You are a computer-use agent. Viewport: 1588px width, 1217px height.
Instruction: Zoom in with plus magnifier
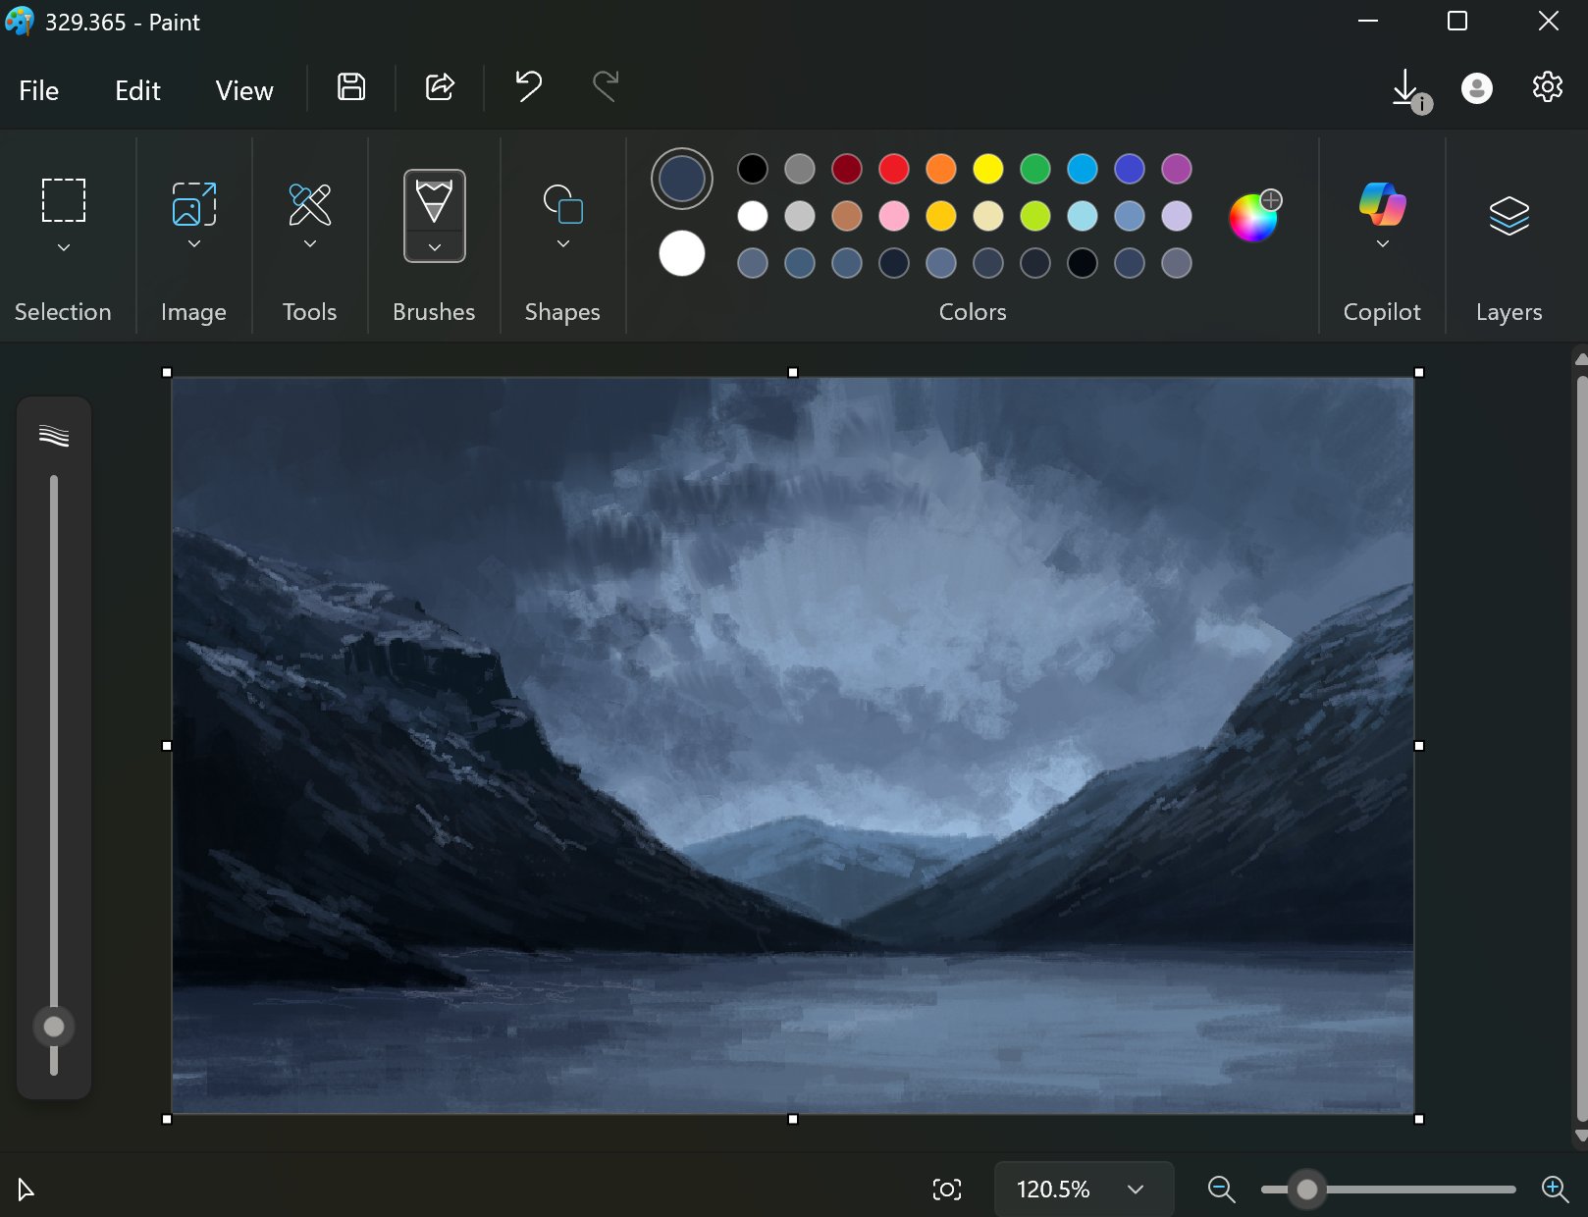(x=1556, y=1190)
